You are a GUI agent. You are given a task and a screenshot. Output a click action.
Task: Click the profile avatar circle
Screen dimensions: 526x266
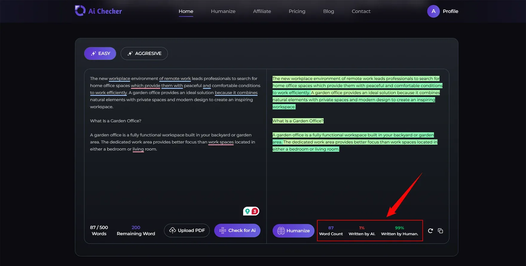point(433,11)
